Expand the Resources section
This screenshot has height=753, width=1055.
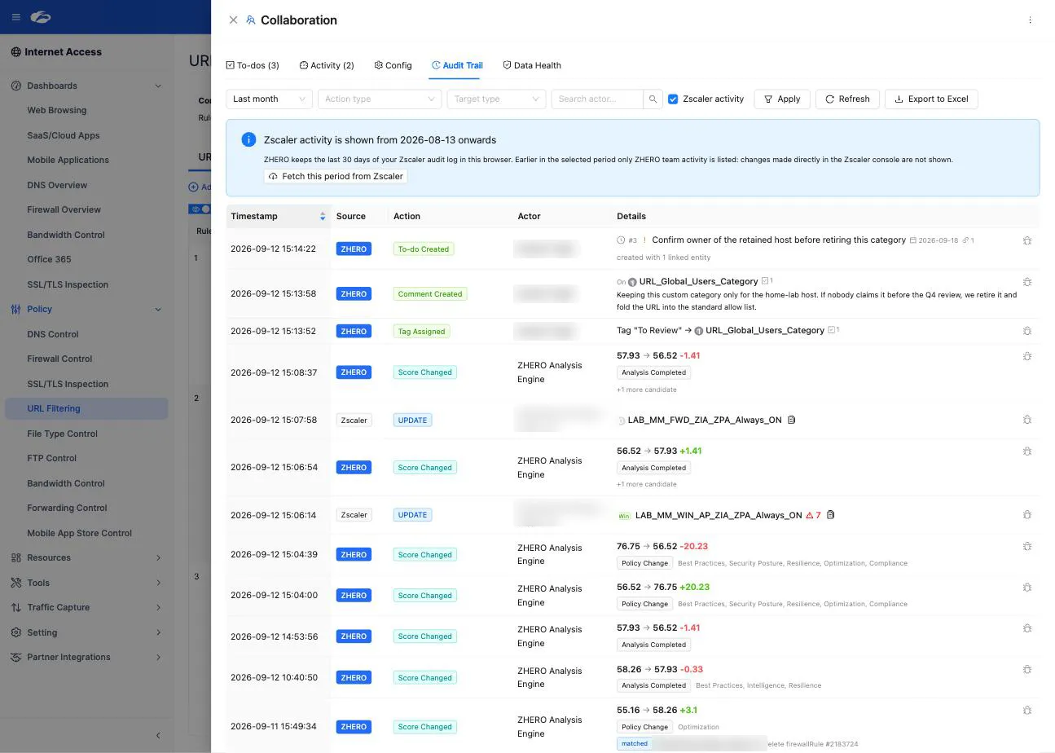tap(158, 557)
